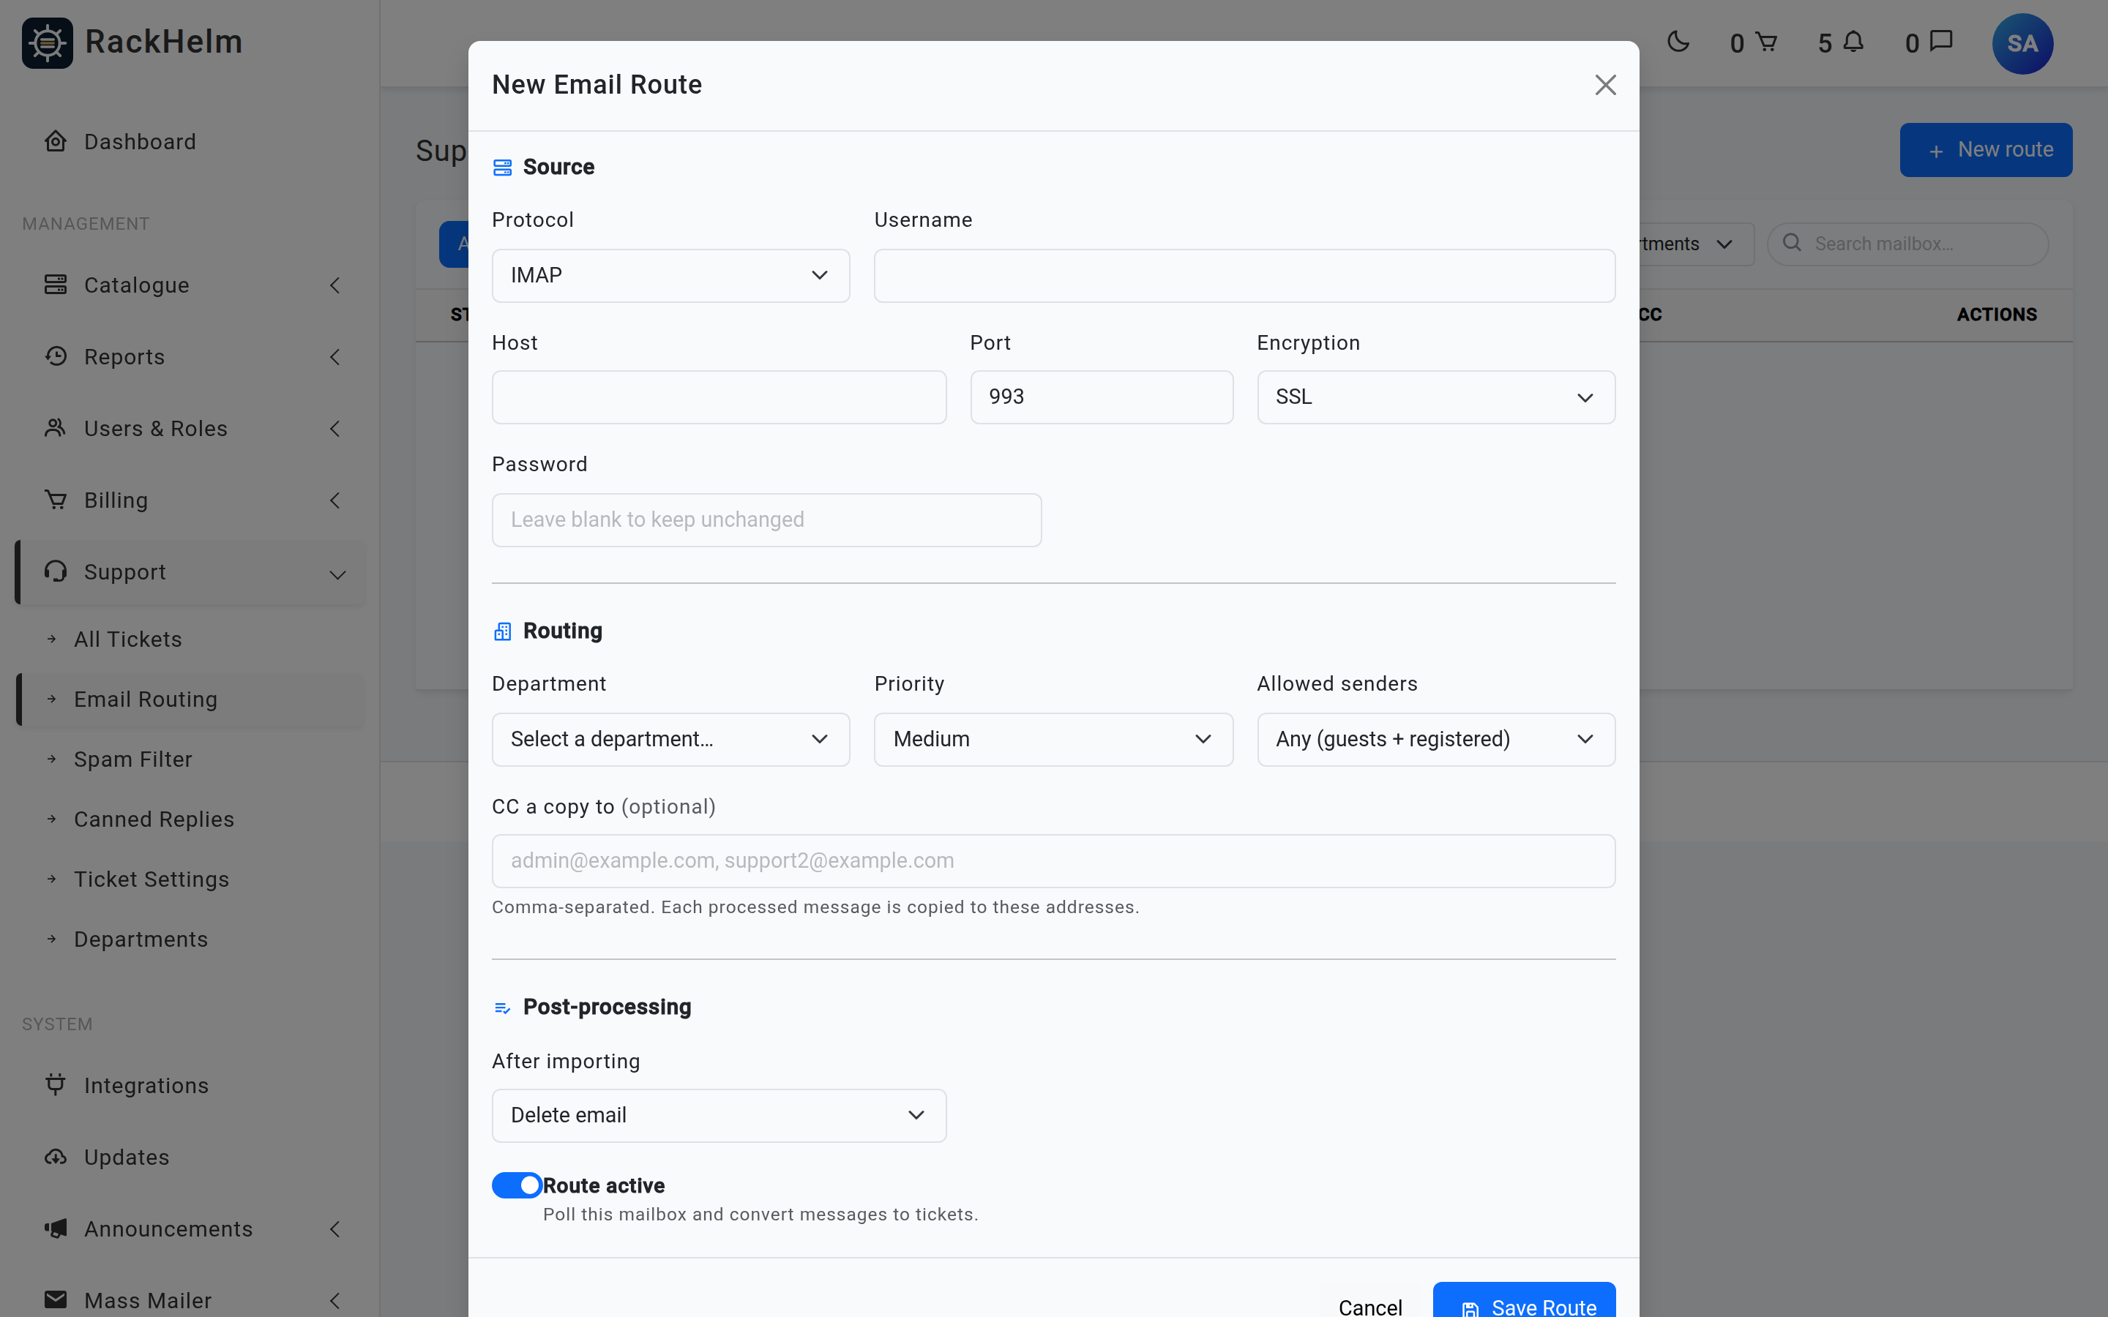Open After importing Delete email dropdown
The height and width of the screenshot is (1317, 2108).
click(719, 1116)
